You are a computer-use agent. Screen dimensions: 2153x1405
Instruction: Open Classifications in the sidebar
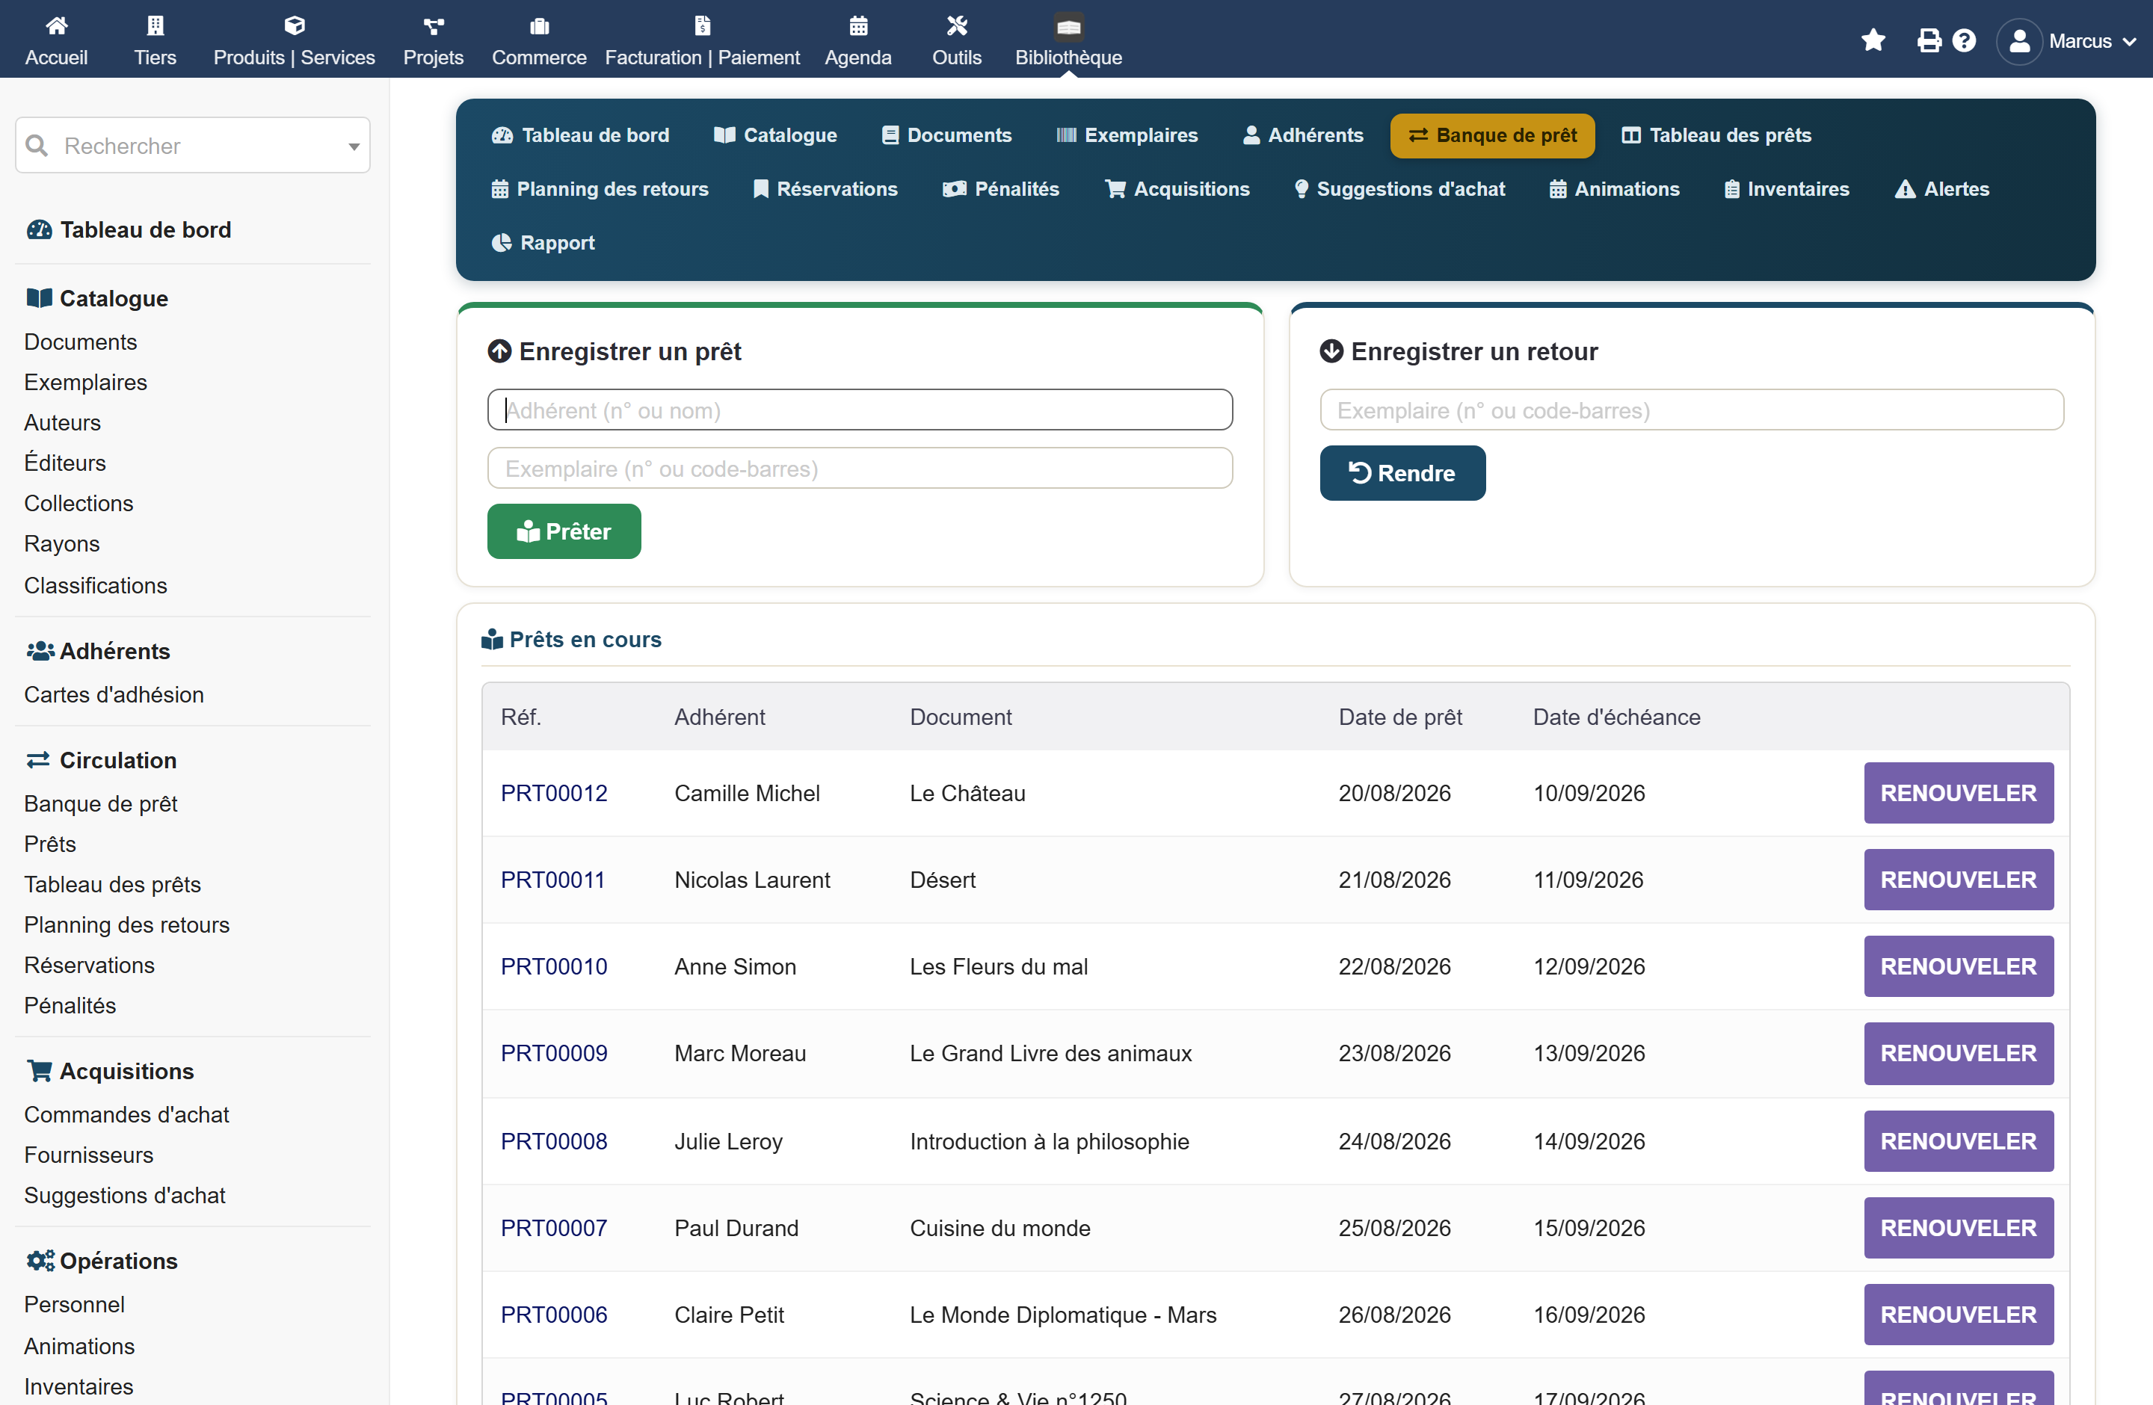tap(95, 586)
